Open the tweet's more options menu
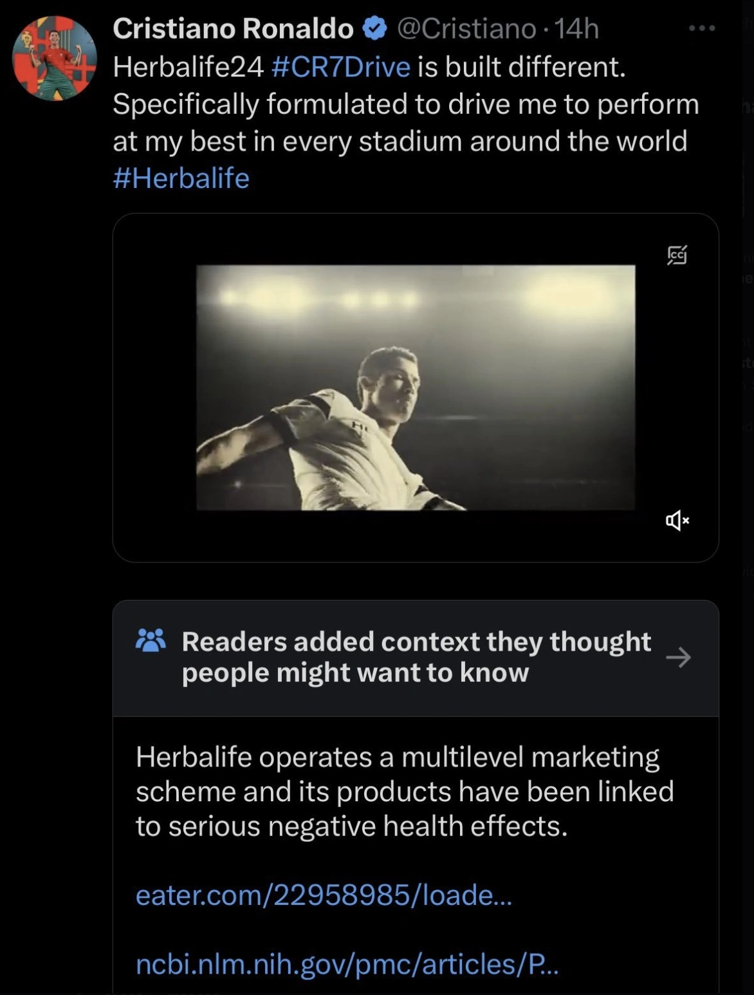 point(701,28)
